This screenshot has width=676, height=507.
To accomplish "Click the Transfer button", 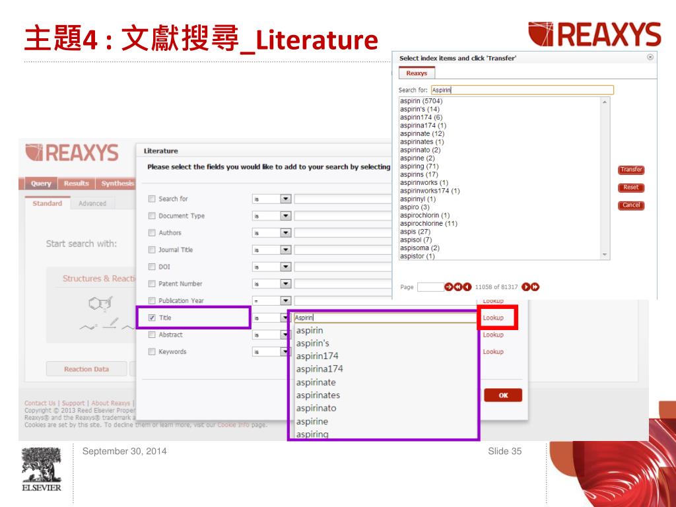I will click(631, 170).
